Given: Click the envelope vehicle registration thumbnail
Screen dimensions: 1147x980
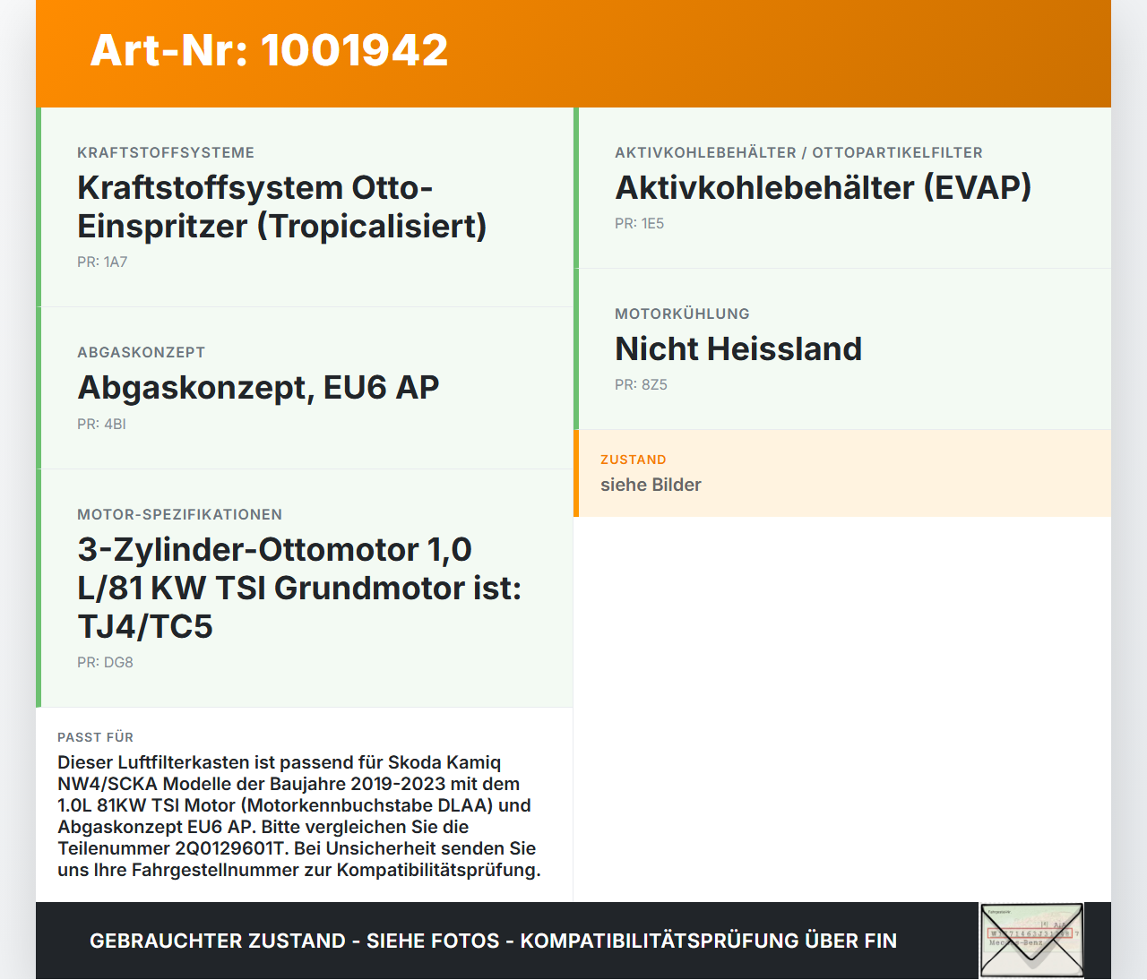Looking at the screenshot, I should click(1031, 941).
